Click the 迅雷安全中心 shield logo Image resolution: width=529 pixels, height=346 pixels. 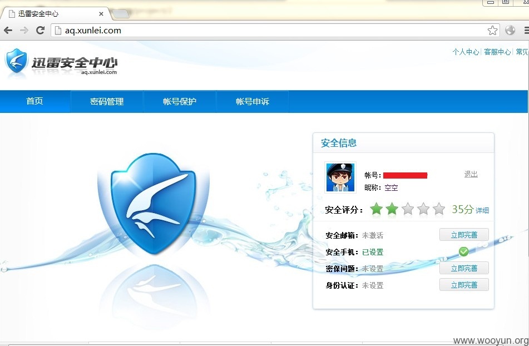16,61
